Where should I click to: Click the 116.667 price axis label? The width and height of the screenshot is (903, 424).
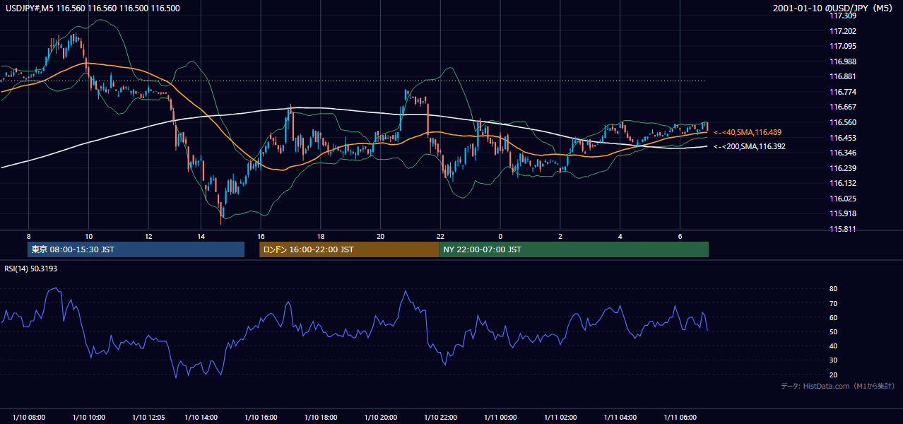[x=843, y=107]
